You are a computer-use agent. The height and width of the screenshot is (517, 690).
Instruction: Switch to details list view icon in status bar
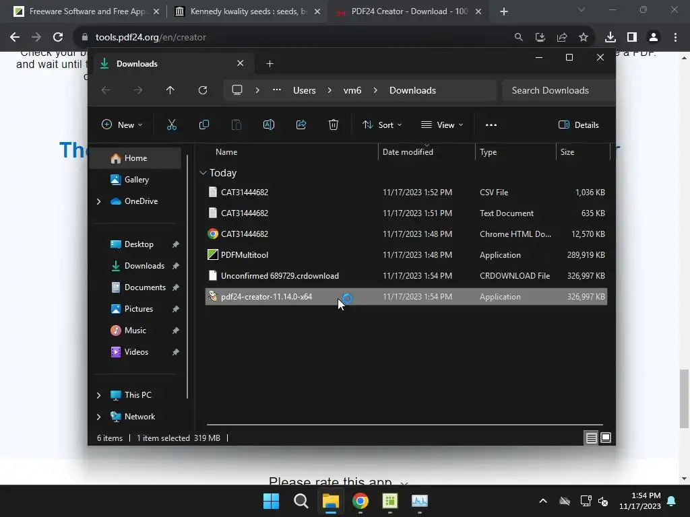(x=591, y=438)
